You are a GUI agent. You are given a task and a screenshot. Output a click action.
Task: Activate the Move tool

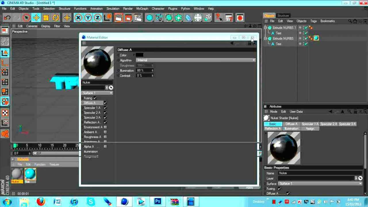[x=36, y=18]
